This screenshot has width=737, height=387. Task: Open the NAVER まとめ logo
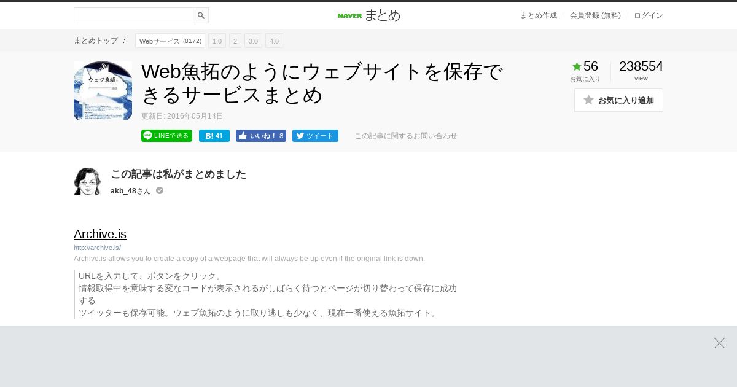click(x=368, y=15)
